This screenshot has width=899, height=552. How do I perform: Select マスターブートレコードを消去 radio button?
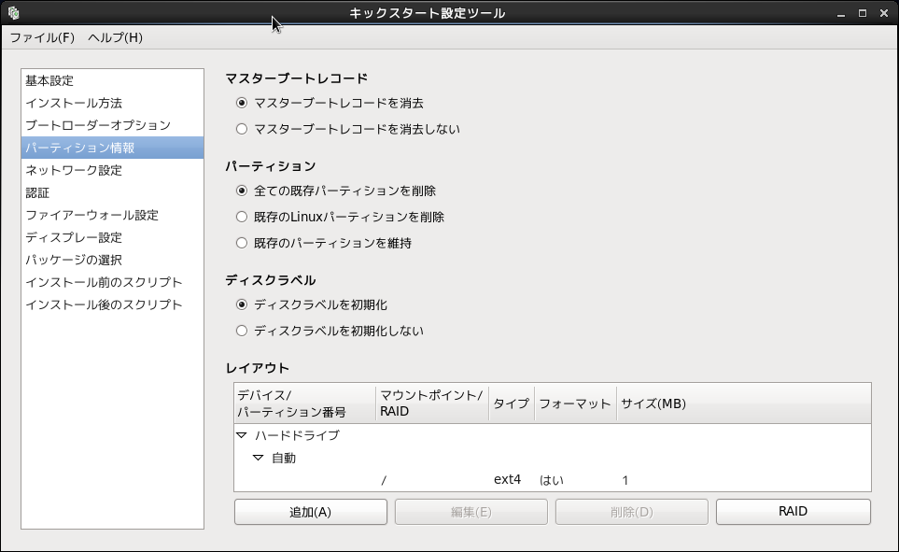tap(243, 103)
